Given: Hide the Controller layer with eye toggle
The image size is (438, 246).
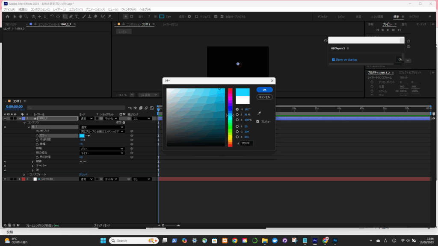Looking at the screenshot, I should (x=5, y=179).
